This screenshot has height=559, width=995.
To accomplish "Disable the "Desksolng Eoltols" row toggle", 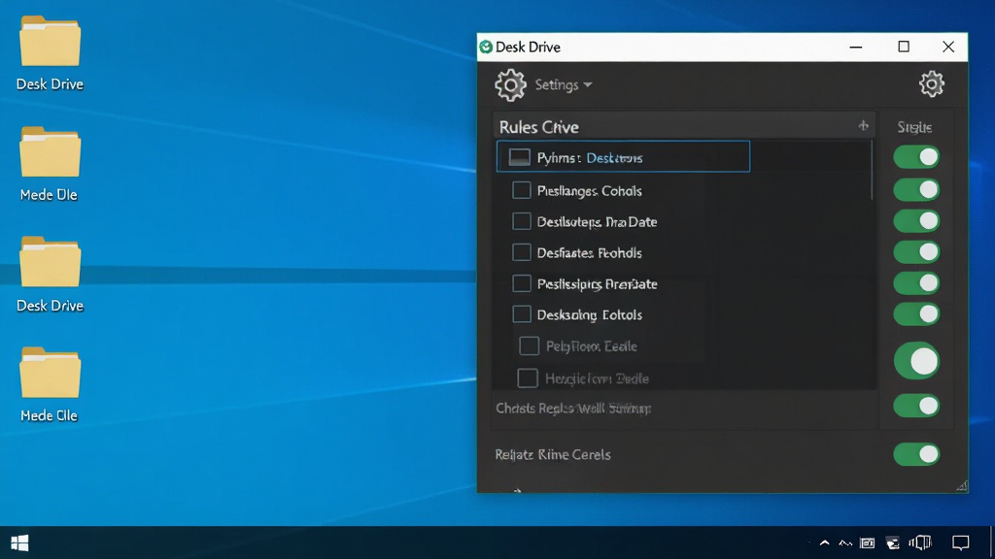I will click(916, 314).
